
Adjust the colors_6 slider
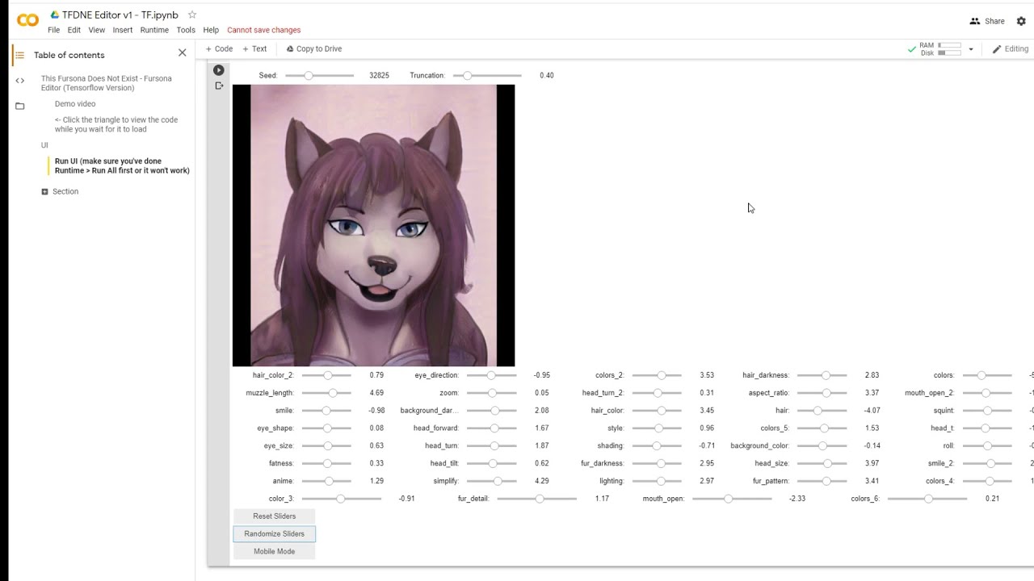pyautogui.click(x=927, y=499)
